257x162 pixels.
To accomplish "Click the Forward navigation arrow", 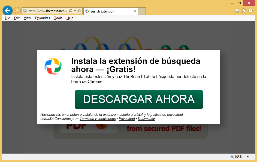I will (x=17, y=11).
